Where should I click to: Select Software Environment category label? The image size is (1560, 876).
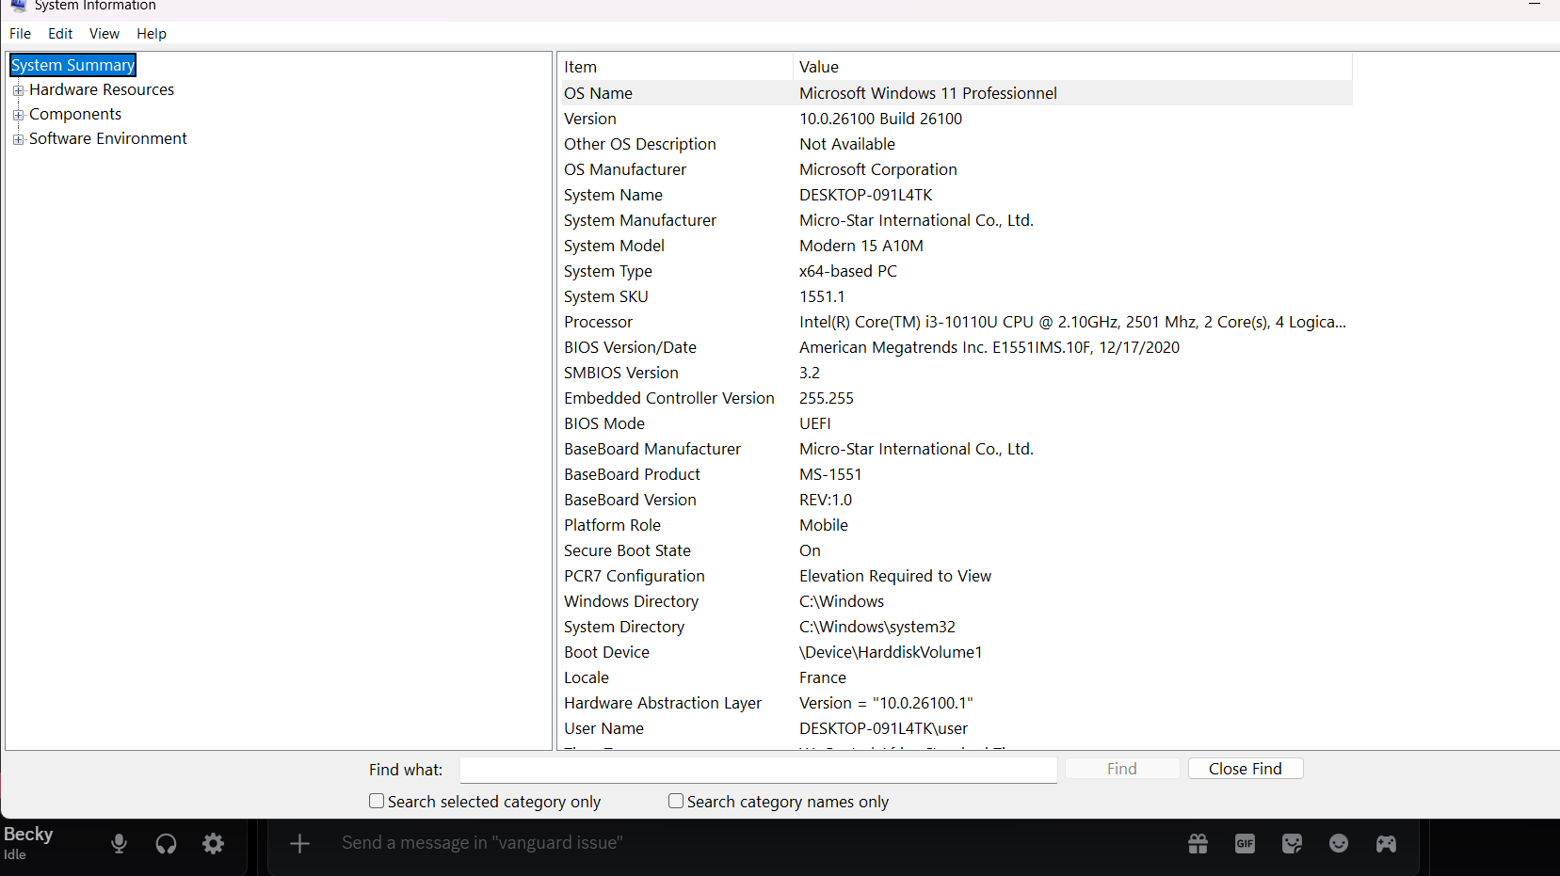point(108,138)
